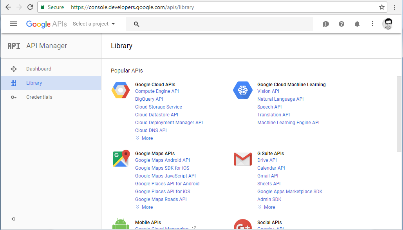
Task: Open the Gmail API link
Action: tap(268, 176)
